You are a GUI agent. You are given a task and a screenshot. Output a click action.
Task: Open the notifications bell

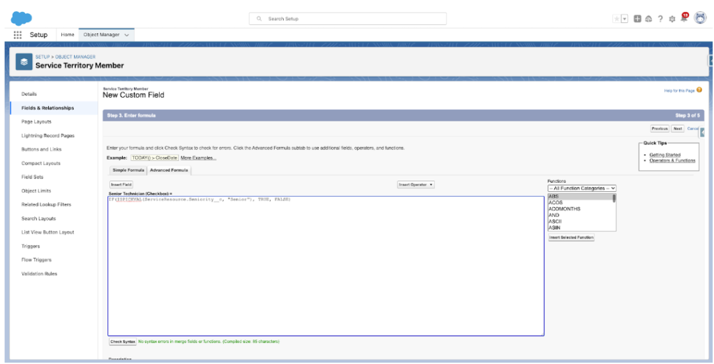point(683,18)
